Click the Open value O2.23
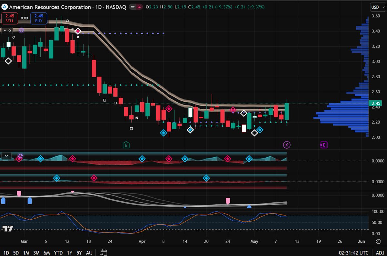Viewport: 387px width, 256px height. point(152,7)
